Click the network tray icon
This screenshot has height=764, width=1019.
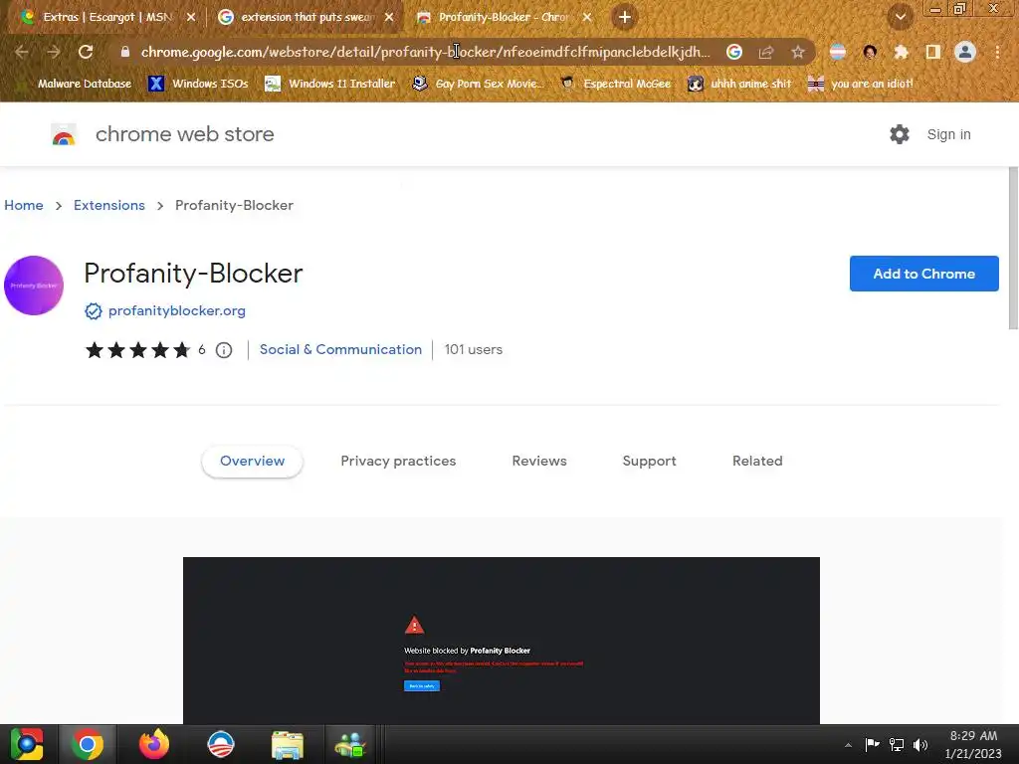(897, 744)
